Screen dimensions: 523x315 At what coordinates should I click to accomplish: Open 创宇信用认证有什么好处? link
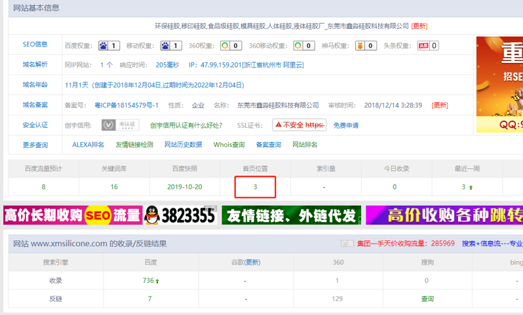click(x=186, y=125)
